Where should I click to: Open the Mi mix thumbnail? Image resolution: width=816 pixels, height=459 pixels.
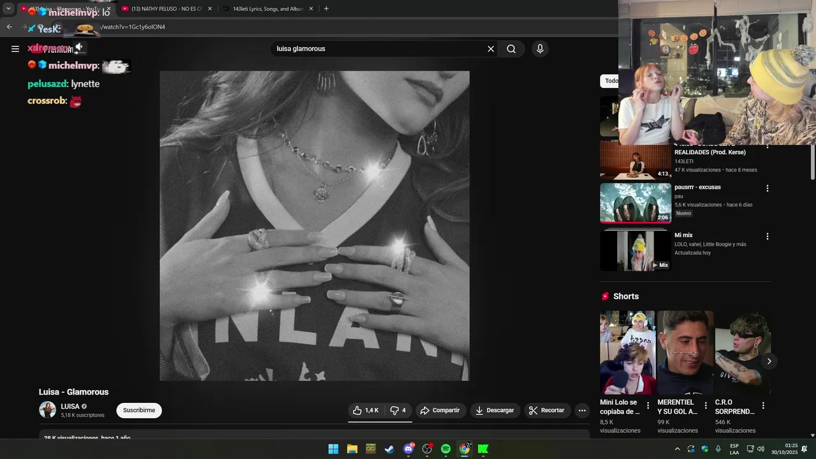pyautogui.click(x=636, y=251)
